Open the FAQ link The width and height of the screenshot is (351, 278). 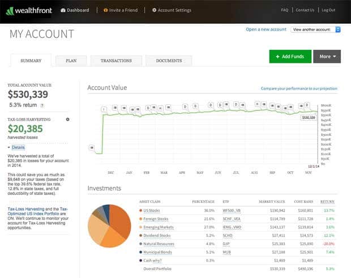(x=285, y=10)
